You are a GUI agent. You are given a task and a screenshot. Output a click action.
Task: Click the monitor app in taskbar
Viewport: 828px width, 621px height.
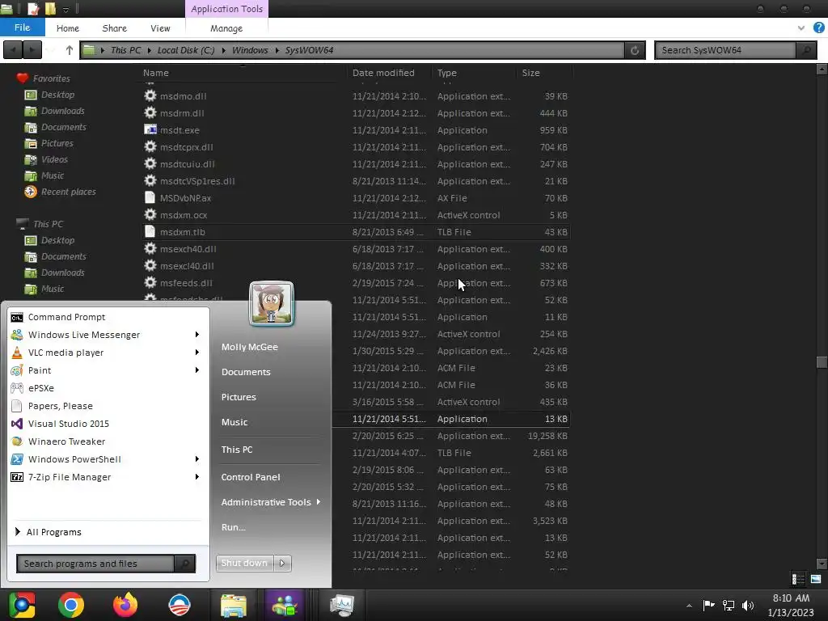(x=342, y=605)
